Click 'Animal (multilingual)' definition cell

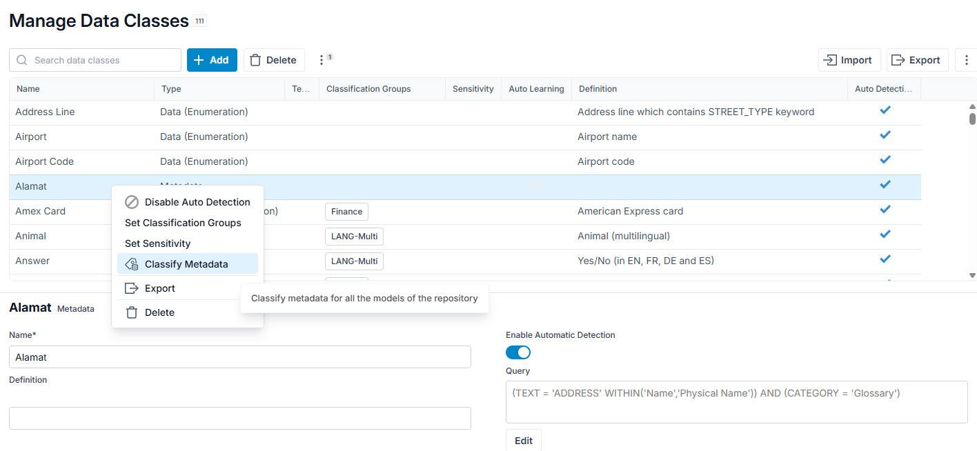(624, 236)
